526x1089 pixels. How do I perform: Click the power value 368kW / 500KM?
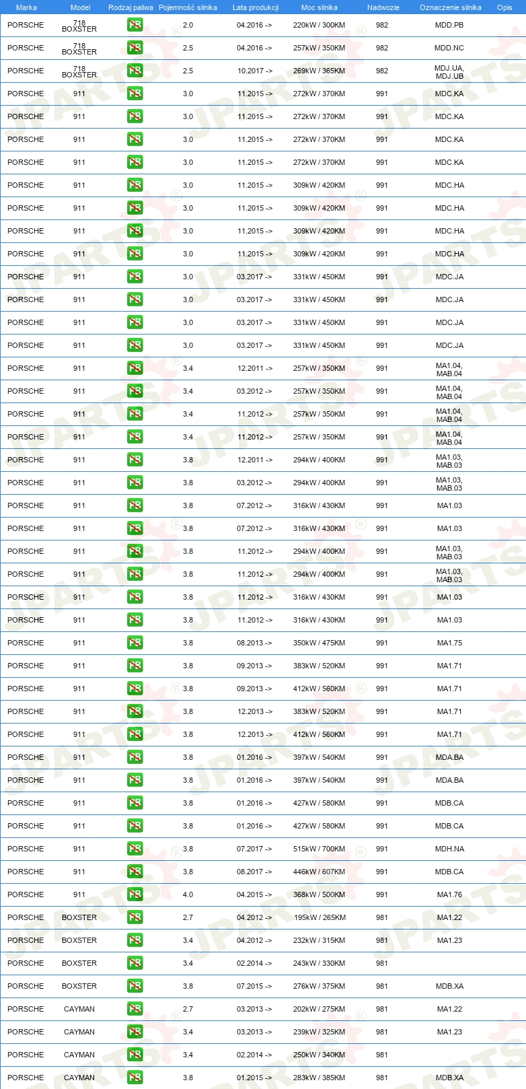[319, 894]
